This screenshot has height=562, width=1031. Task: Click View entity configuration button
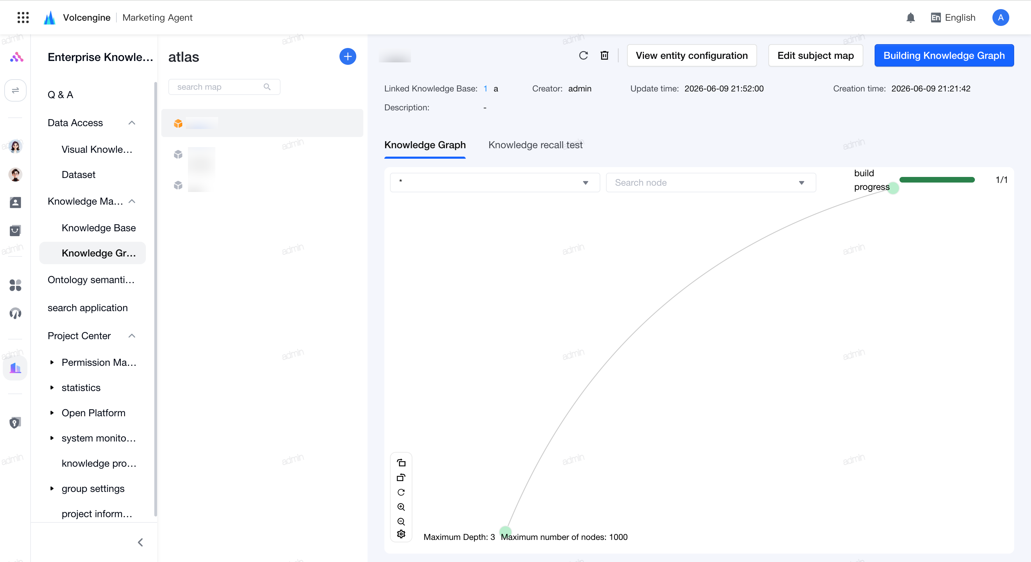pos(692,56)
